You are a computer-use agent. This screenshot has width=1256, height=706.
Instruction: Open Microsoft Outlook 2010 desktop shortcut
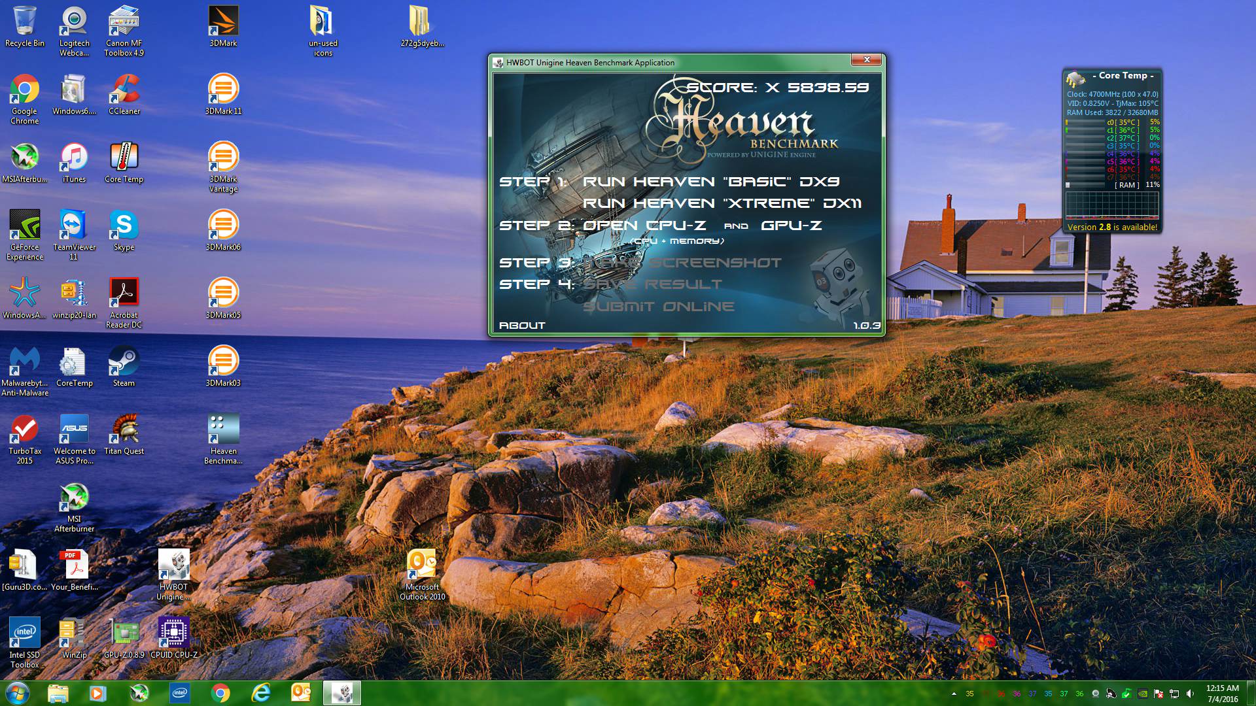(x=423, y=575)
